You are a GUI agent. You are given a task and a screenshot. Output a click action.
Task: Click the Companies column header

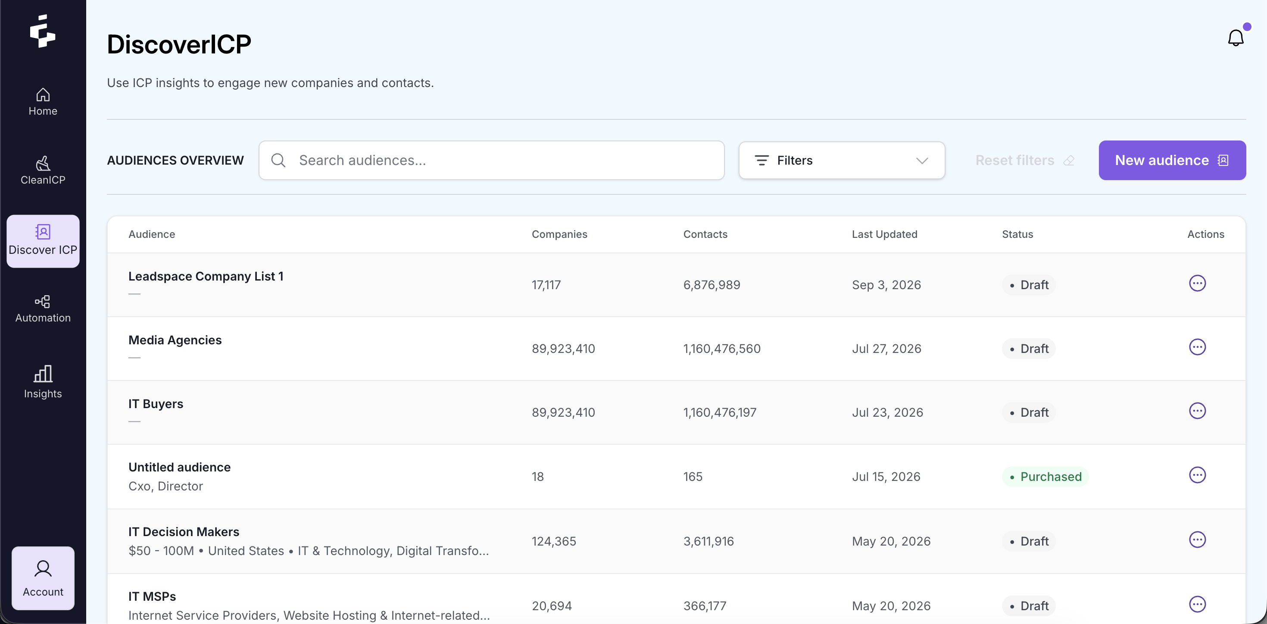click(559, 234)
